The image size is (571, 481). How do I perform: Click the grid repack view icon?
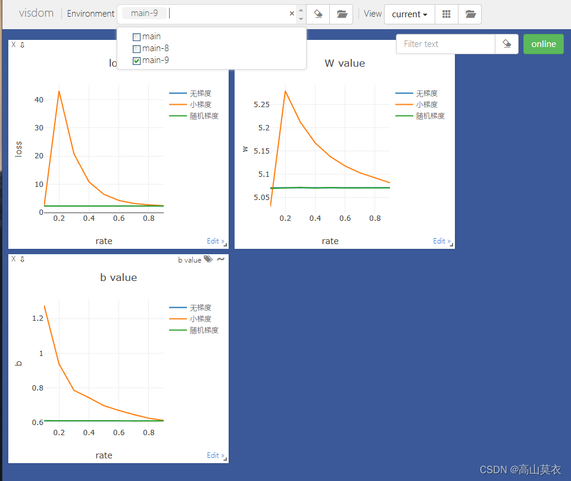pyautogui.click(x=447, y=14)
